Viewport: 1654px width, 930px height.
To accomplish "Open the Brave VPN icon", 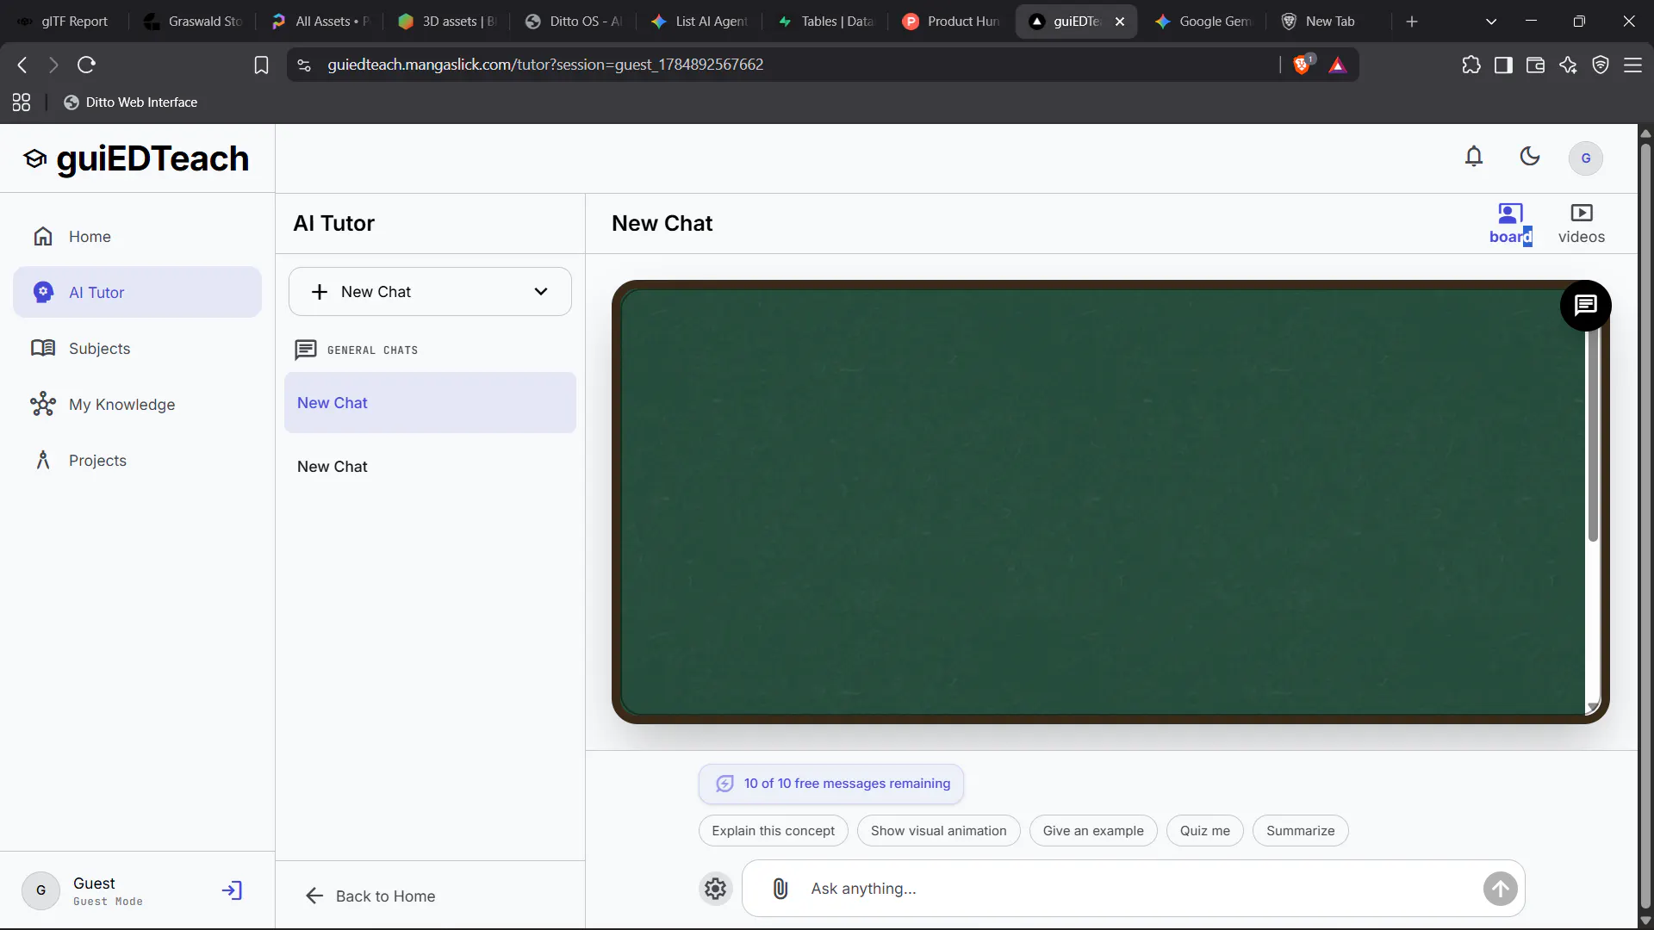I will point(1601,65).
